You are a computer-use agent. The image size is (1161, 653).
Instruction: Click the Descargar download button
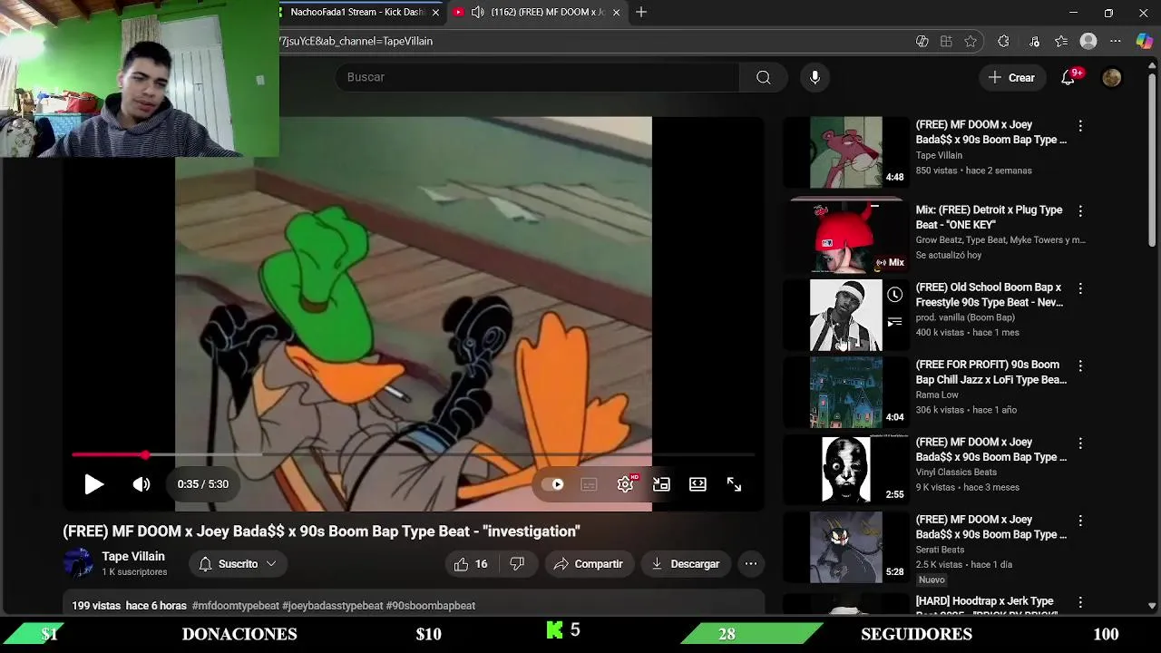[686, 564]
